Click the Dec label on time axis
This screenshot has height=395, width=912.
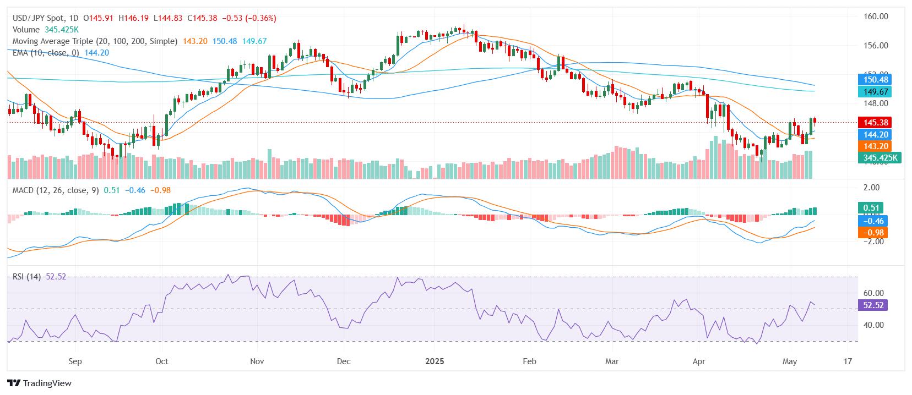[x=343, y=361]
